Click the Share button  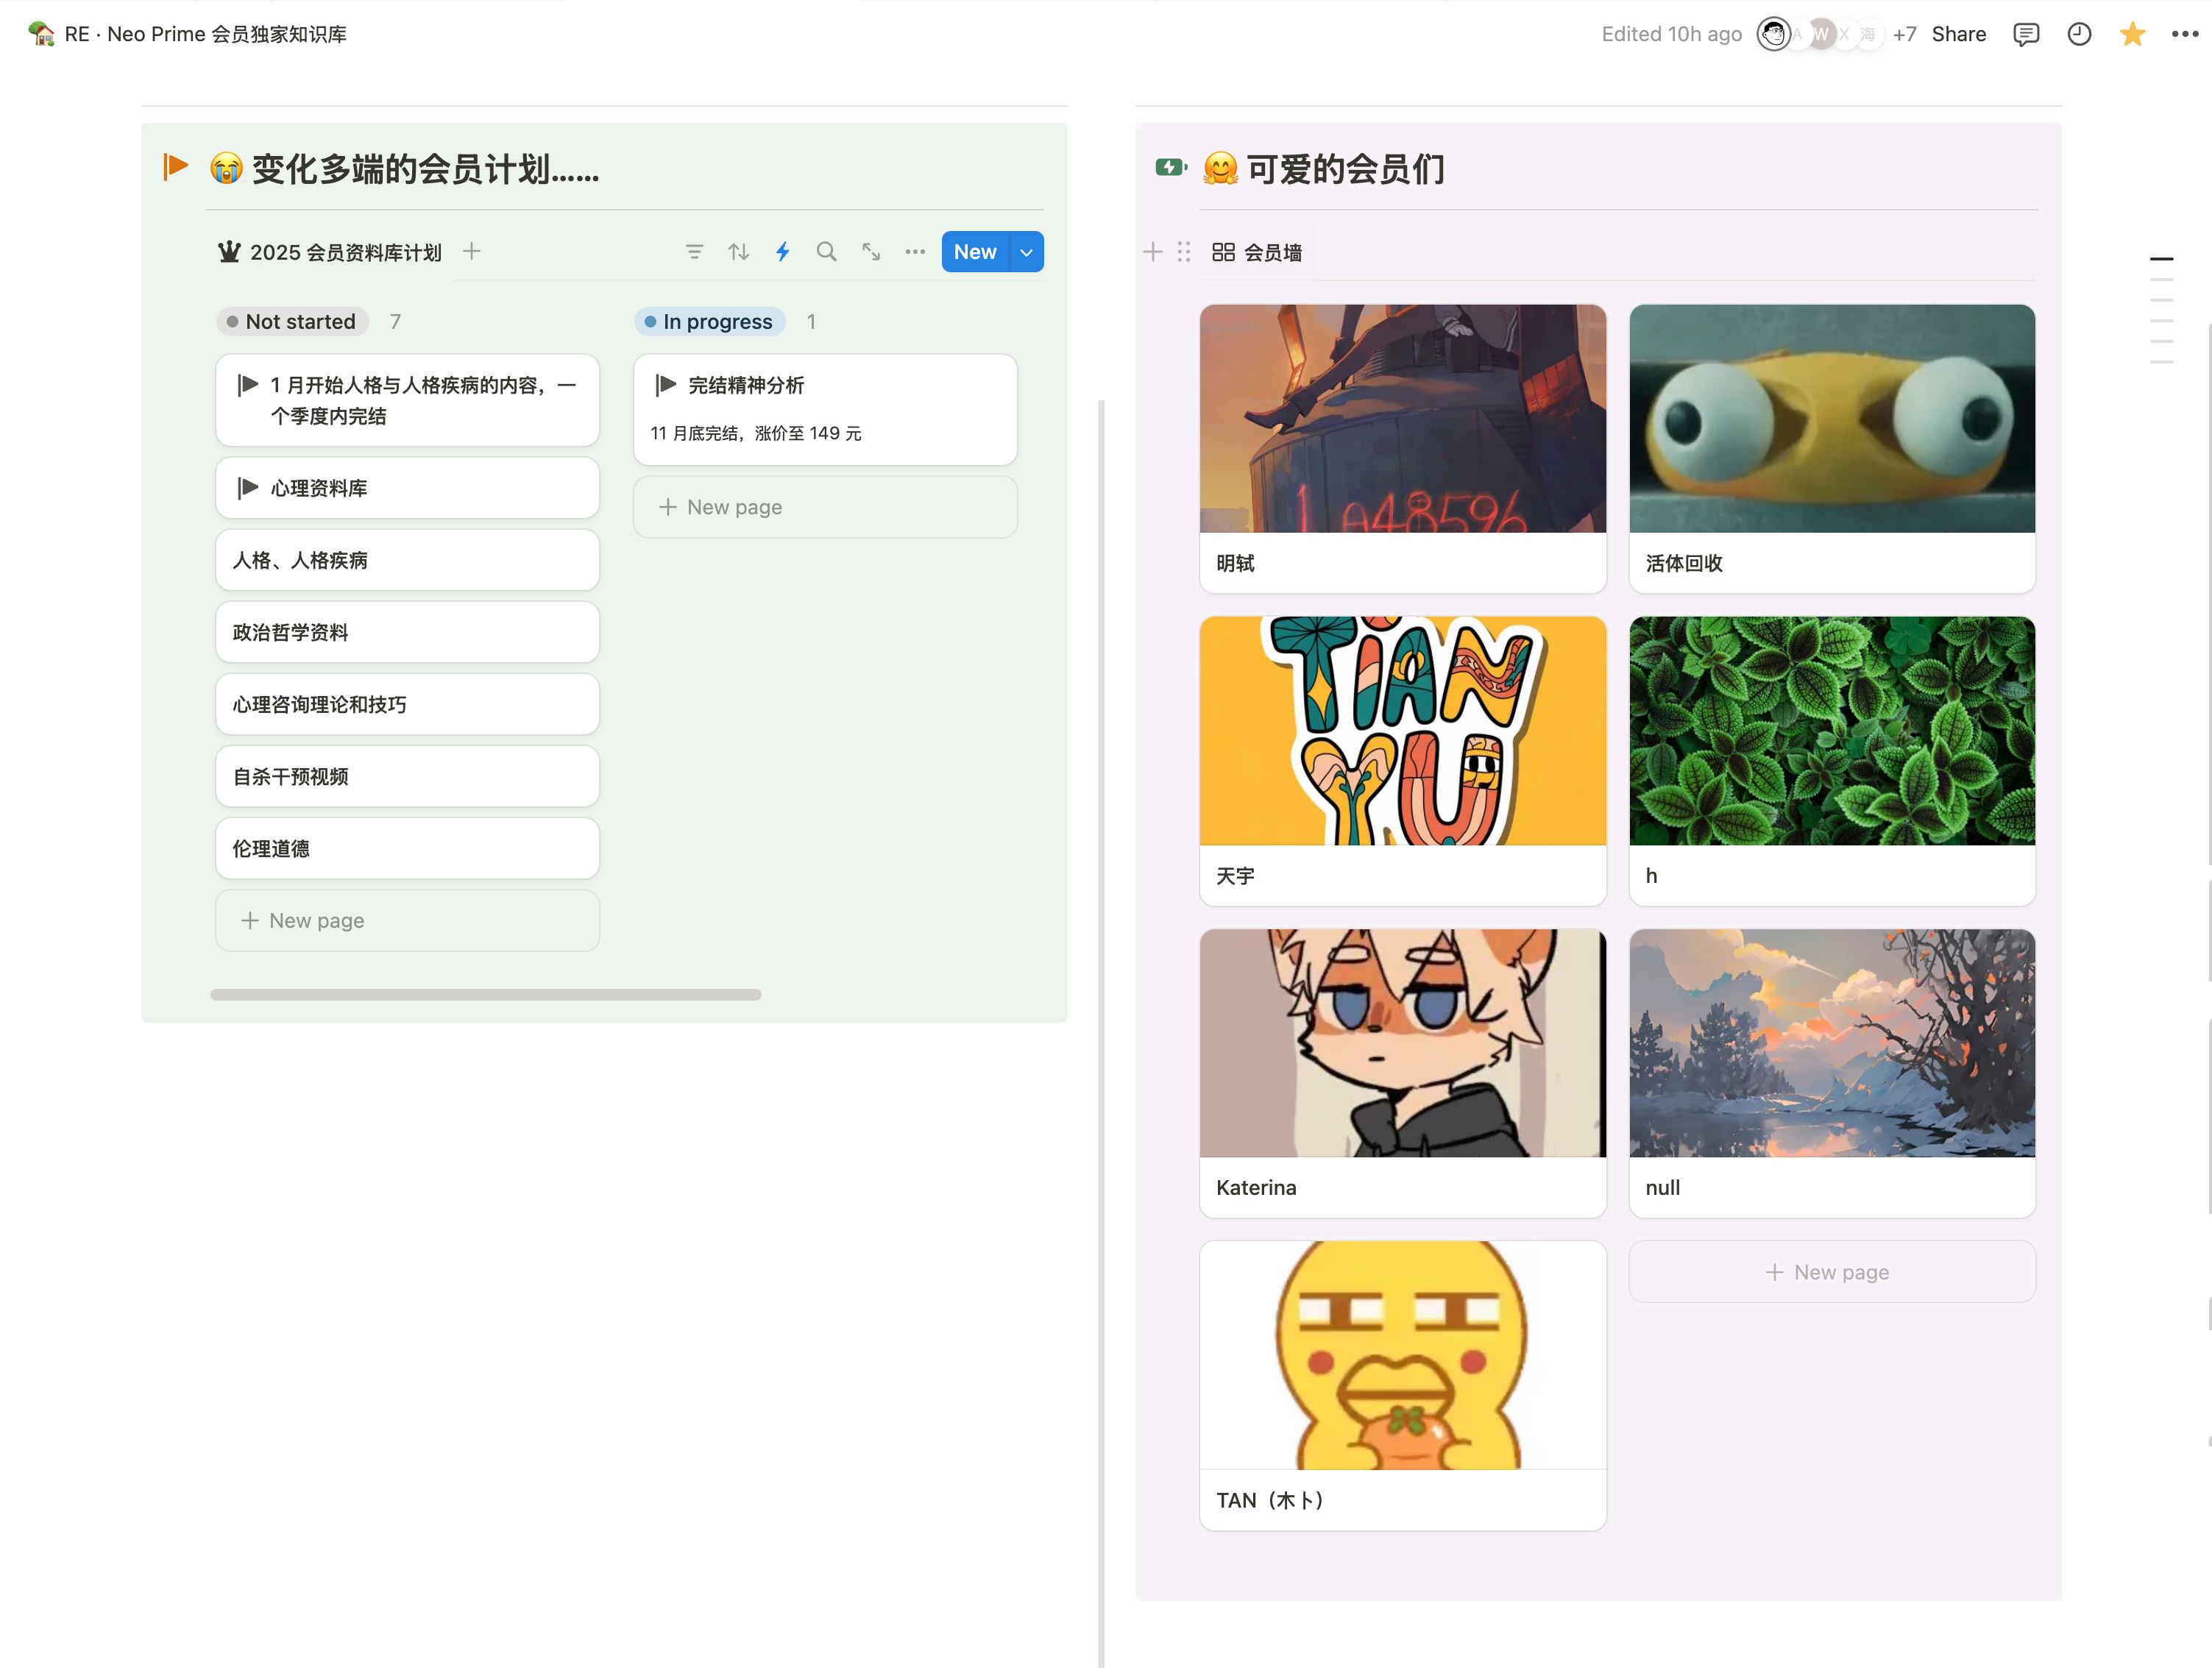click(1958, 34)
